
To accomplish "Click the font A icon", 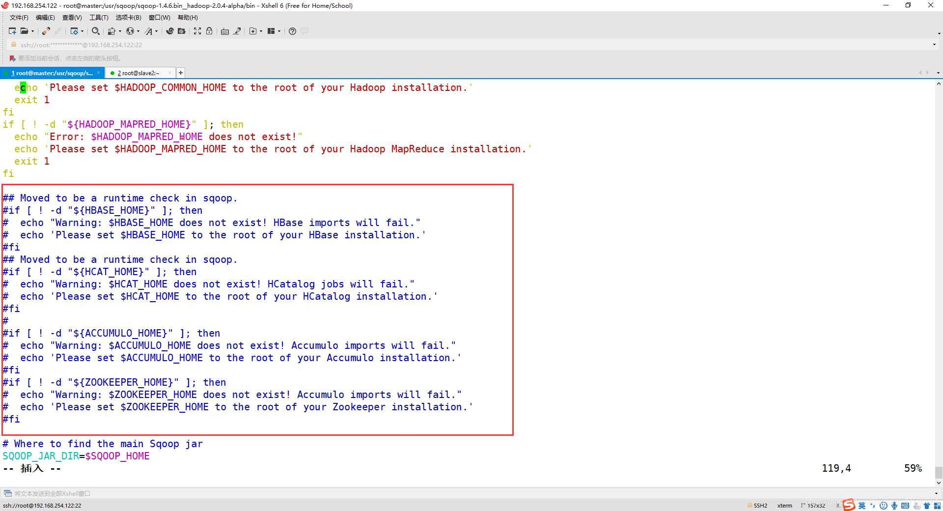I will 149,31.
